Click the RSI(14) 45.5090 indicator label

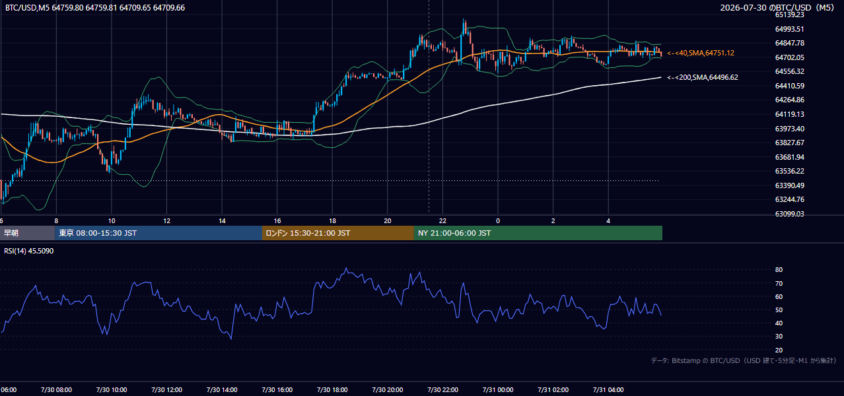[x=29, y=251]
